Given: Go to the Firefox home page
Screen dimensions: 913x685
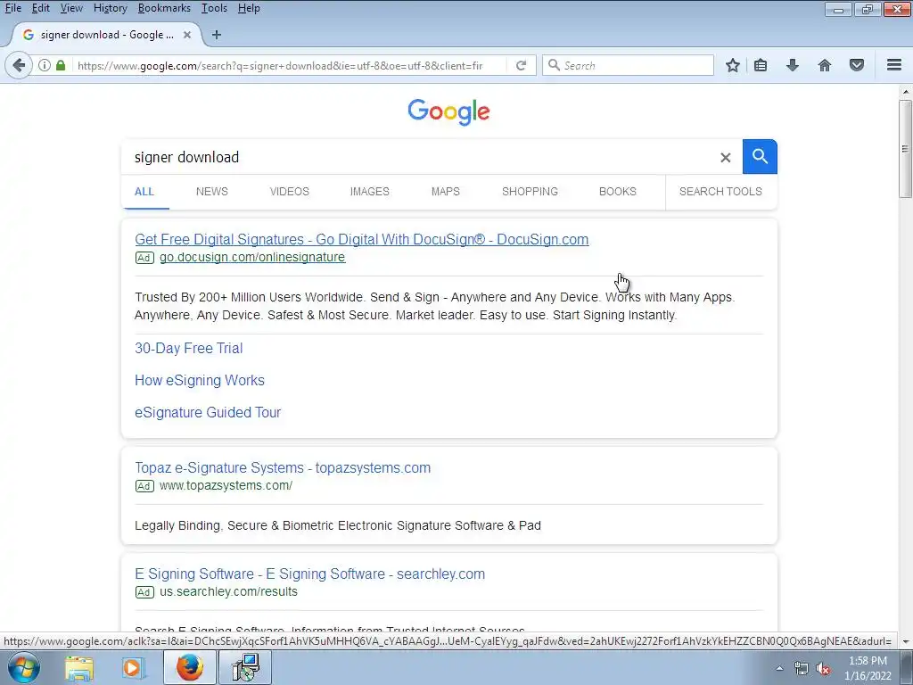Looking at the screenshot, I should click(825, 65).
